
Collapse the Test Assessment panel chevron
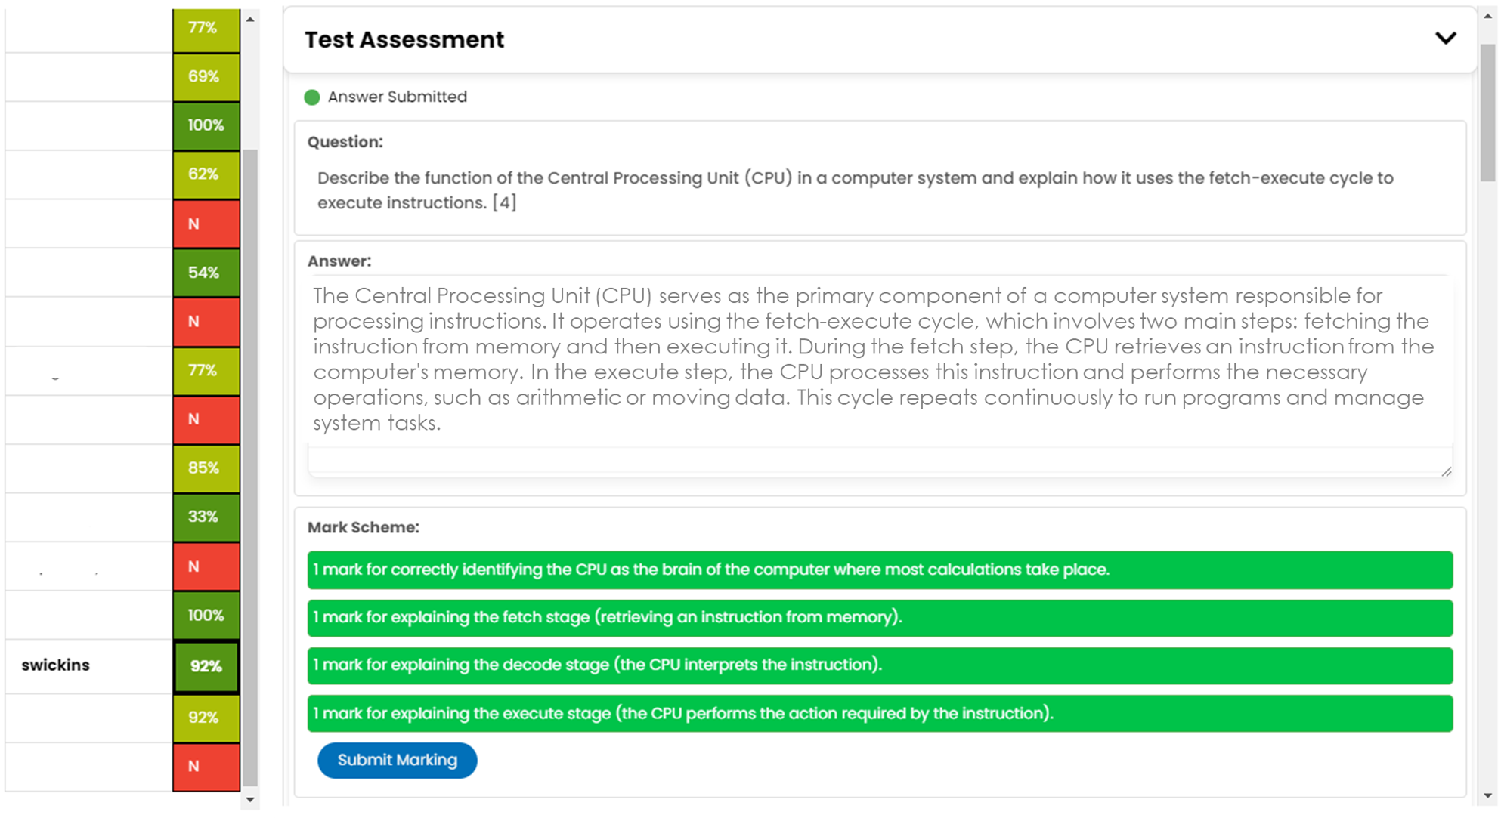pyautogui.click(x=1445, y=39)
